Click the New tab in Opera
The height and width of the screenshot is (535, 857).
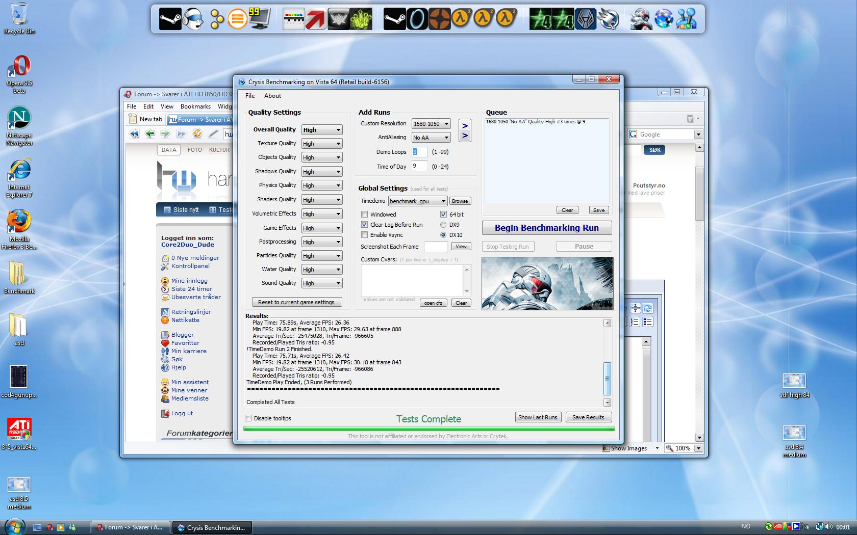pyautogui.click(x=145, y=119)
